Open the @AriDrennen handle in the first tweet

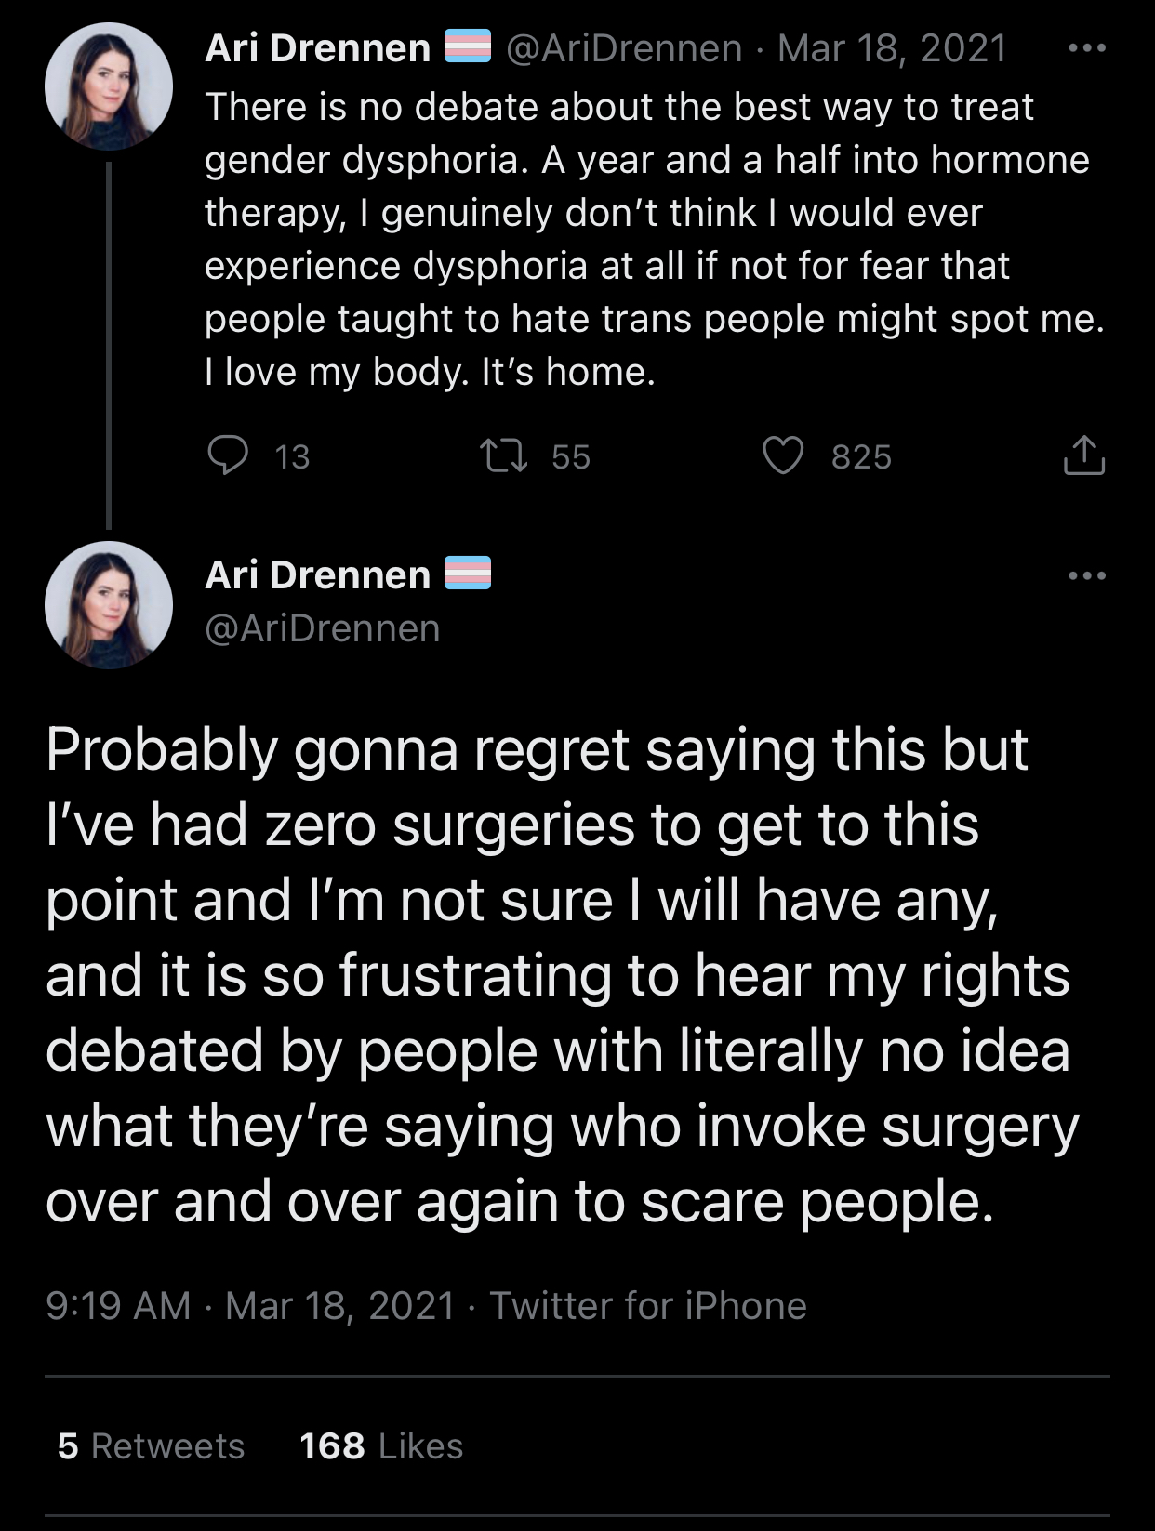tap(624, 48)
